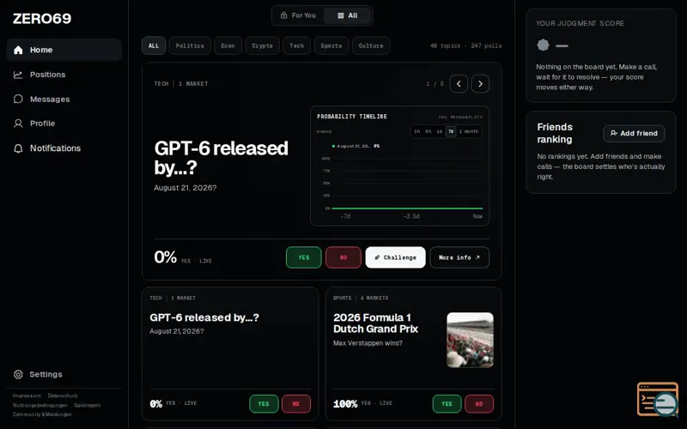The image size is (687, 429).
Task: Click the Challenge link icon
Action: click(x=377, y=257)
